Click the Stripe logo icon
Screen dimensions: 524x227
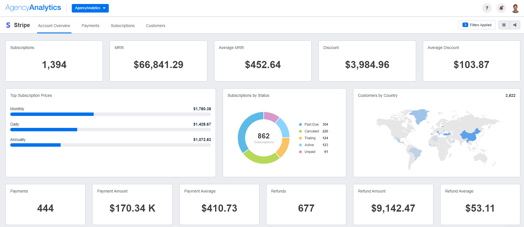pyautogui.click(x=8, y=25)
